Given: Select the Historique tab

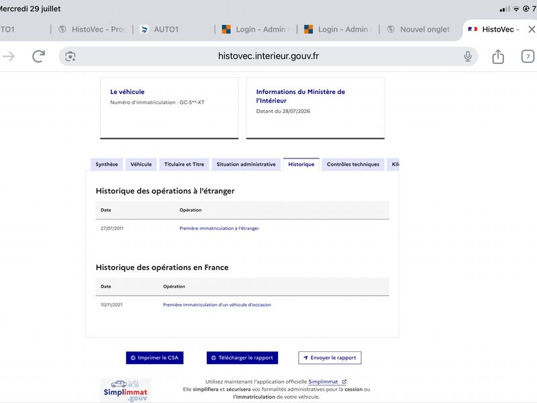Looking at the screenshot, I should (x=301, y=165).
